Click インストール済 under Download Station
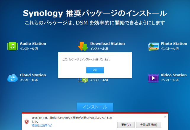Screen dimensions: 190x130 99,49
